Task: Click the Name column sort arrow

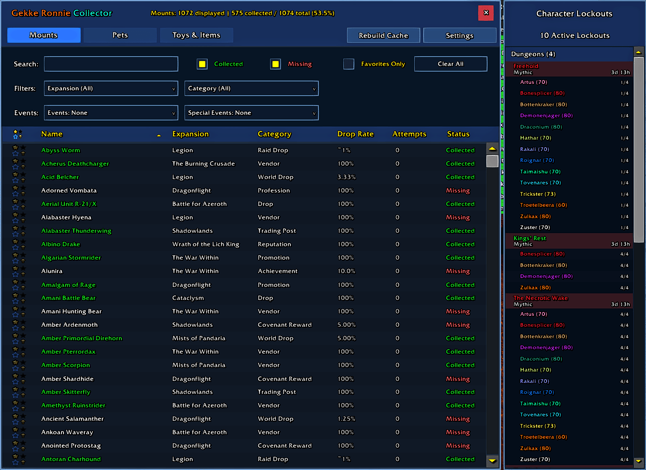Action: tap(159, 135)
